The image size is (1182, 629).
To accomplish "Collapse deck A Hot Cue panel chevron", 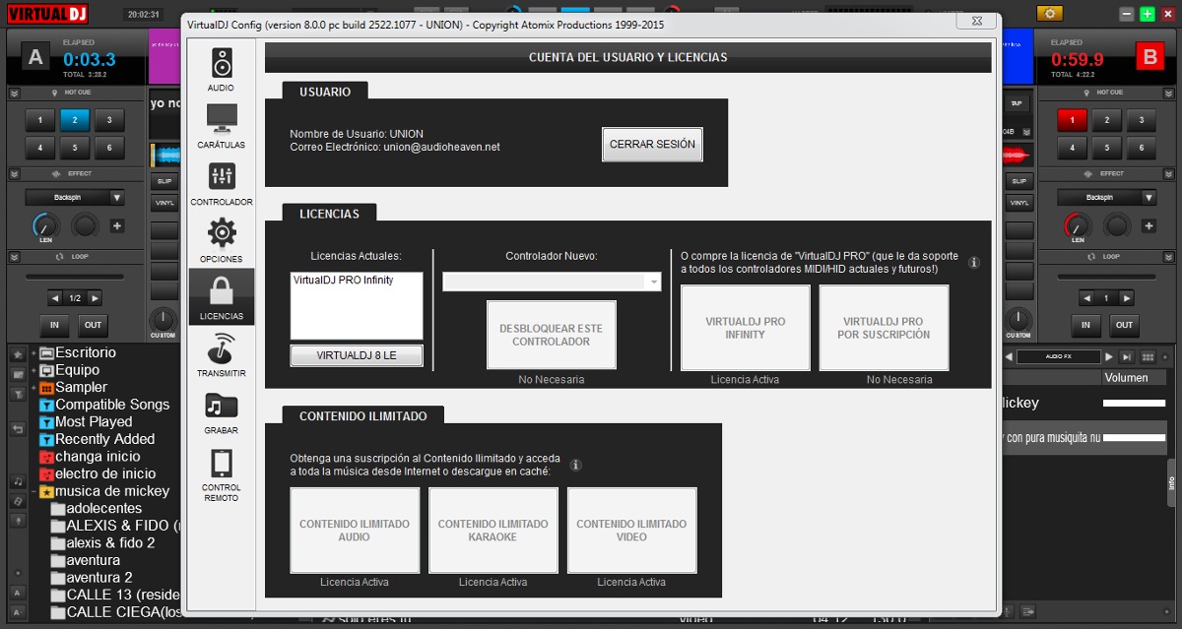I will tap(15, 93).
